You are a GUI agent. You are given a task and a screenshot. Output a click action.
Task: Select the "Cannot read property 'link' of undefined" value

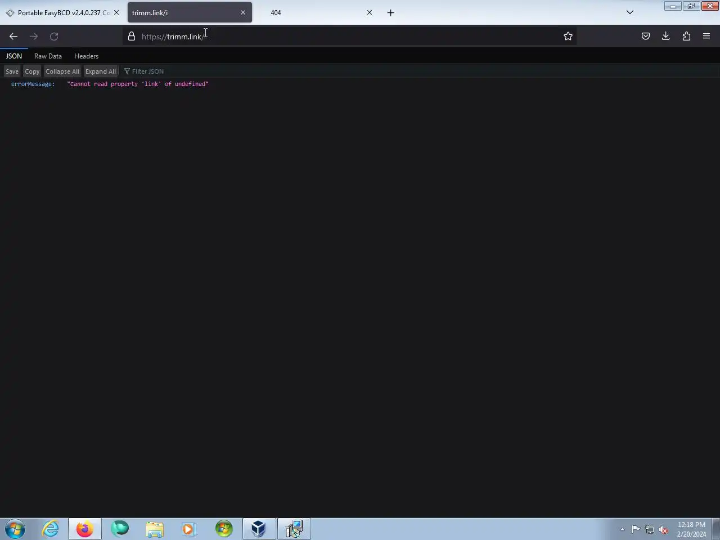(x=138, y=84)
